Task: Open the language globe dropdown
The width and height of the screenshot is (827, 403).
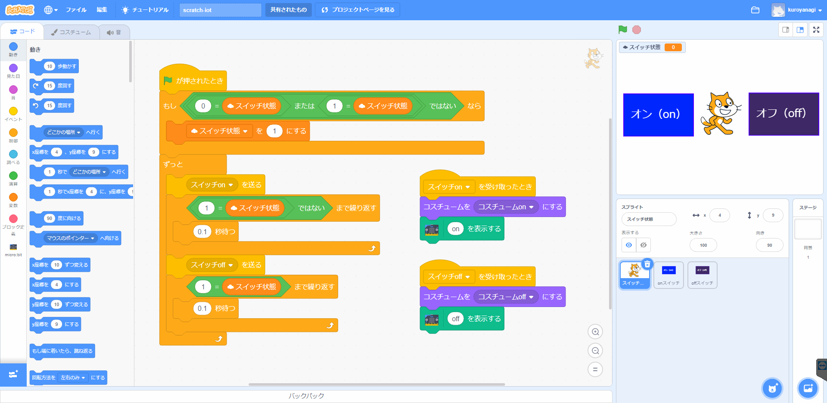Action: (x=50, y=9)
